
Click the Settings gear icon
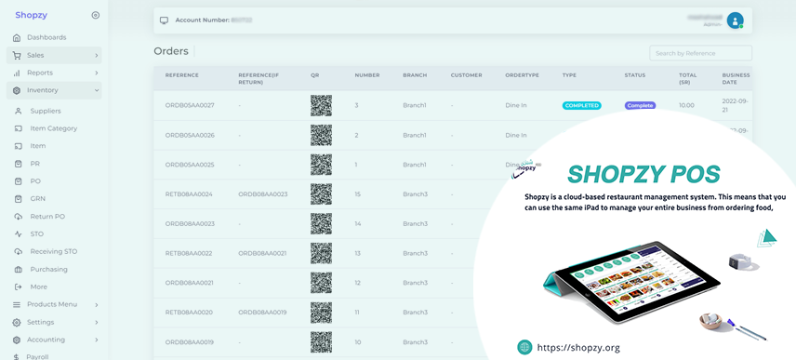[17, 323]
